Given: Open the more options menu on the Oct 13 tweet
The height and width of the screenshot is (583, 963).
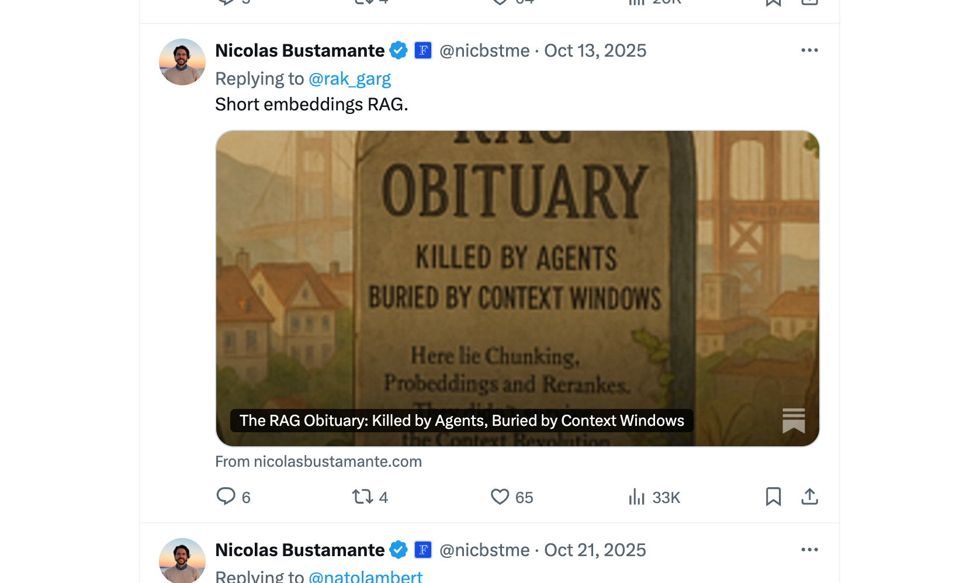Looking at the screenshot, I should click(x=809, y=50).
